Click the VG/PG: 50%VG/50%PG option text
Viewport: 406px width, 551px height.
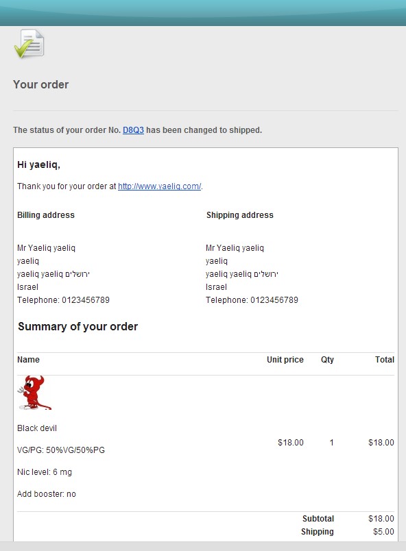coord(61,450)
